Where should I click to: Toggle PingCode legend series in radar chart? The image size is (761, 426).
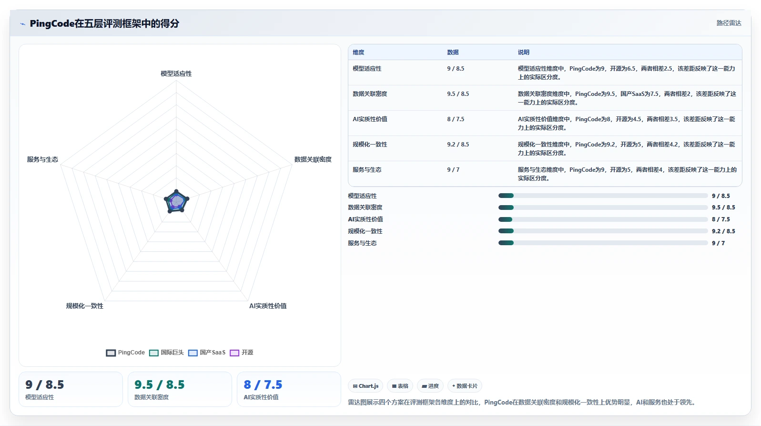(125, 353)
